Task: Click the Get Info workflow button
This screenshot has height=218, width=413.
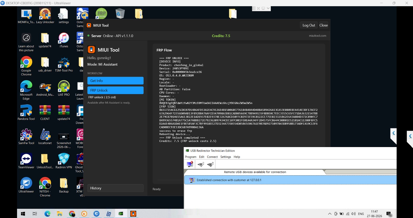Action: (x=115, y=81)
